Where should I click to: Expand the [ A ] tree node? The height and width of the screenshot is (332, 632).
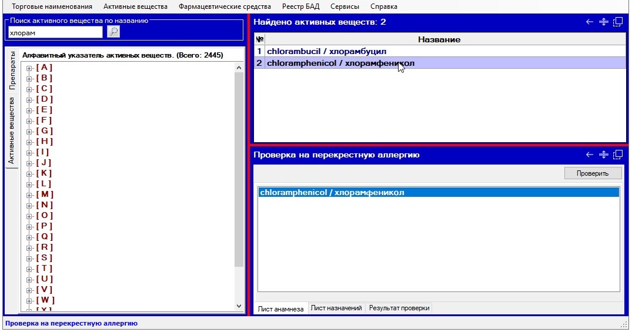[29, 68]
